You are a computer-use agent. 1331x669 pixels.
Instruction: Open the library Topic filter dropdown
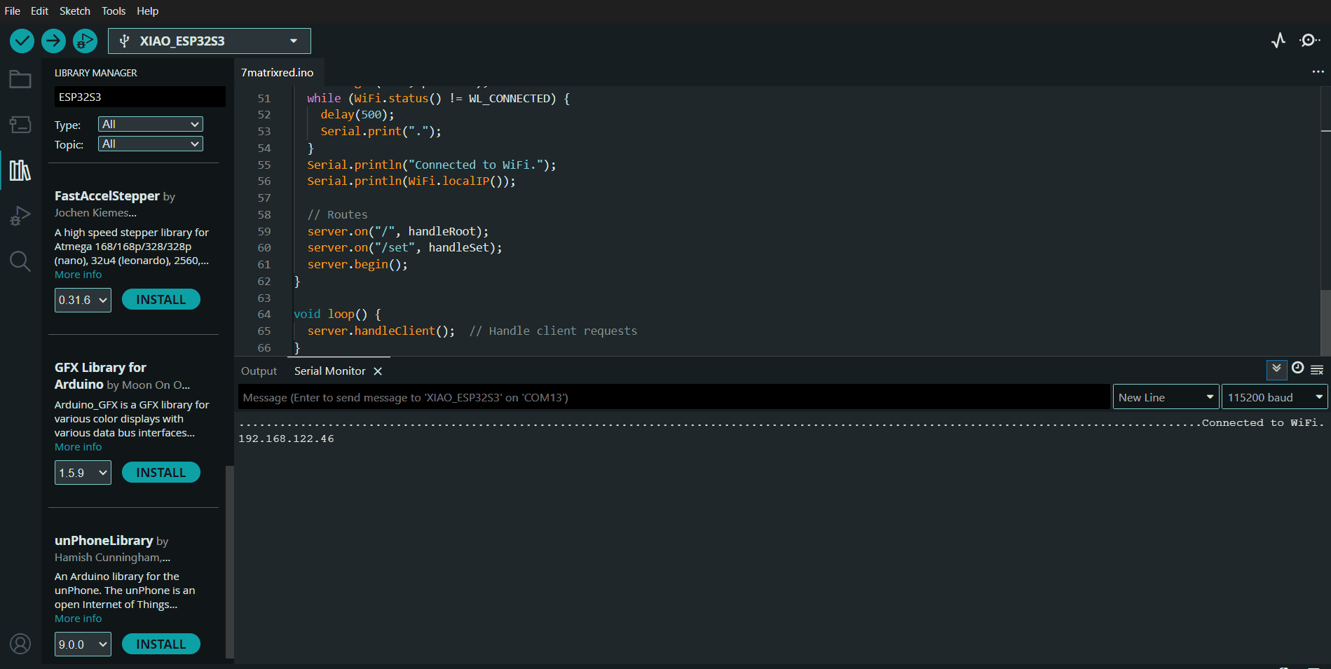(x=151, y=144)
